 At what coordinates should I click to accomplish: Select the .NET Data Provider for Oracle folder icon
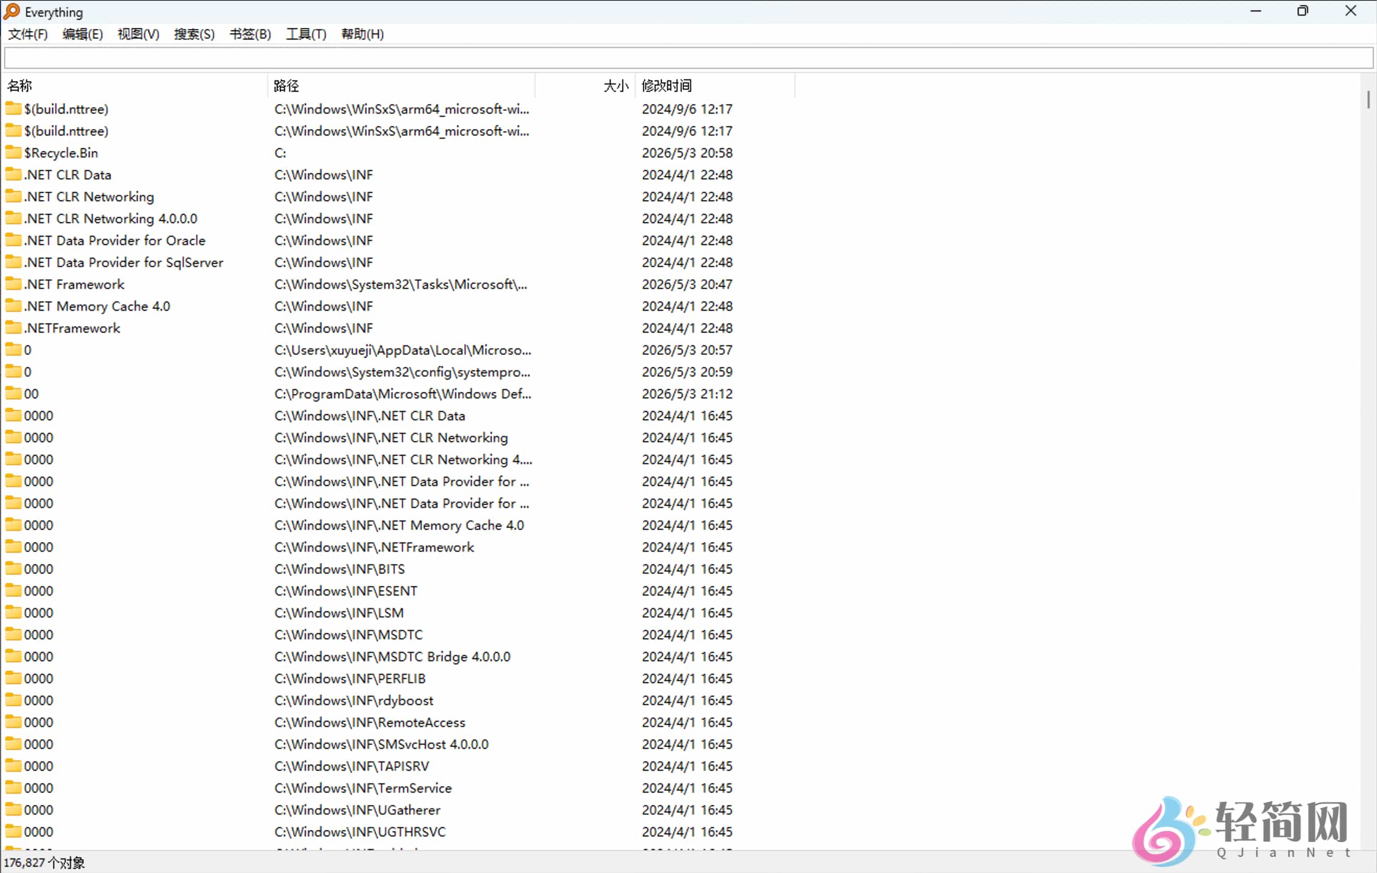[x=13, y=240]
